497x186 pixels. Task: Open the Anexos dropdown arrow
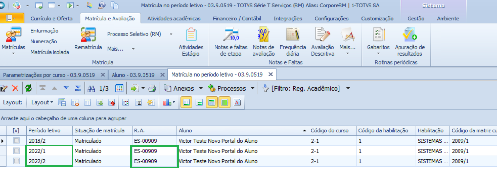(x=201, y=88)
